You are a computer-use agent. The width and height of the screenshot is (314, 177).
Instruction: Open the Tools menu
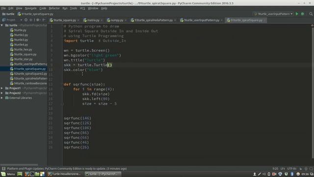[74, 8]
